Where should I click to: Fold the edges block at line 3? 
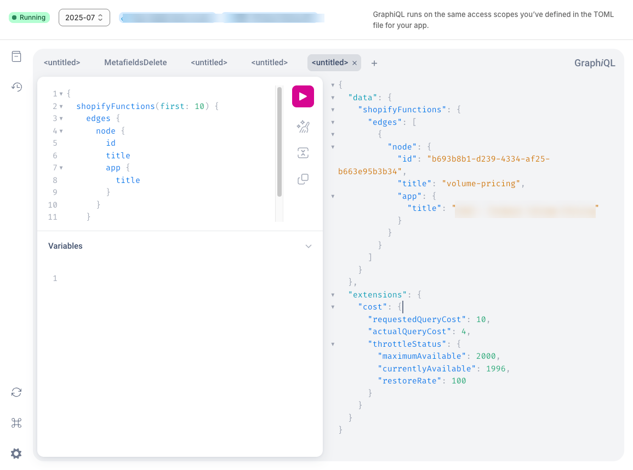61,119
